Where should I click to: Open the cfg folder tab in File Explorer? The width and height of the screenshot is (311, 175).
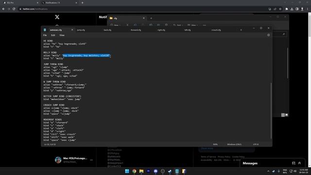click(x=127, y=18)
